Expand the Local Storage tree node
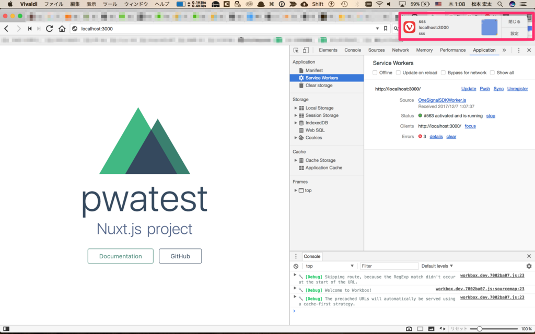This screenshot has height=334, width=535. [x=296, y=108]
